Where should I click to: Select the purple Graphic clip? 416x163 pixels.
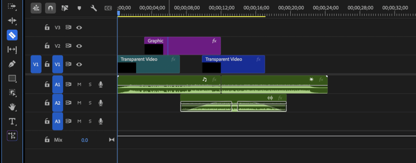pyautogui.click(x=182, y=46)
